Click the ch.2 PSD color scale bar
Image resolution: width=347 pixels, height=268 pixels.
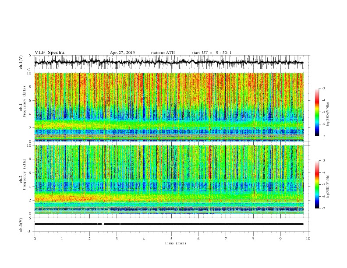tap(317, 184)
